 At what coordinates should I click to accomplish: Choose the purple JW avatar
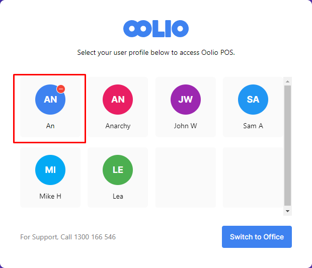(x=186, y=100)
